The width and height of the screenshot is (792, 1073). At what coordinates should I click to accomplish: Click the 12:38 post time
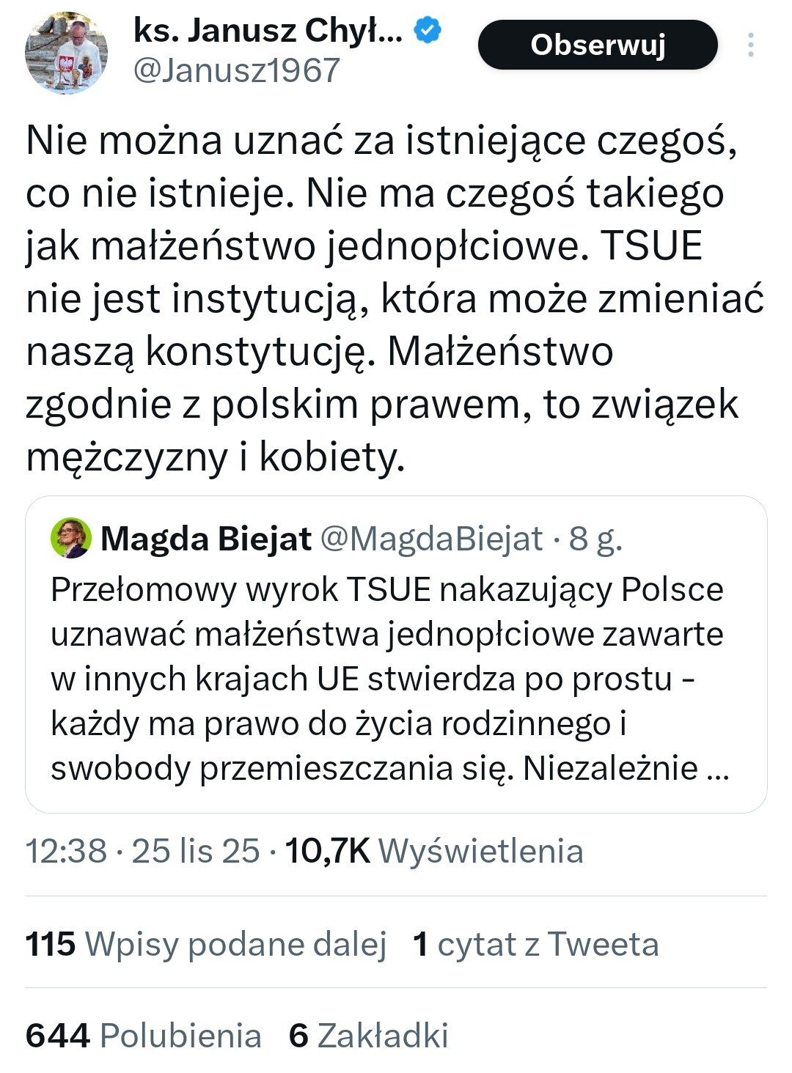click(66, 851)
